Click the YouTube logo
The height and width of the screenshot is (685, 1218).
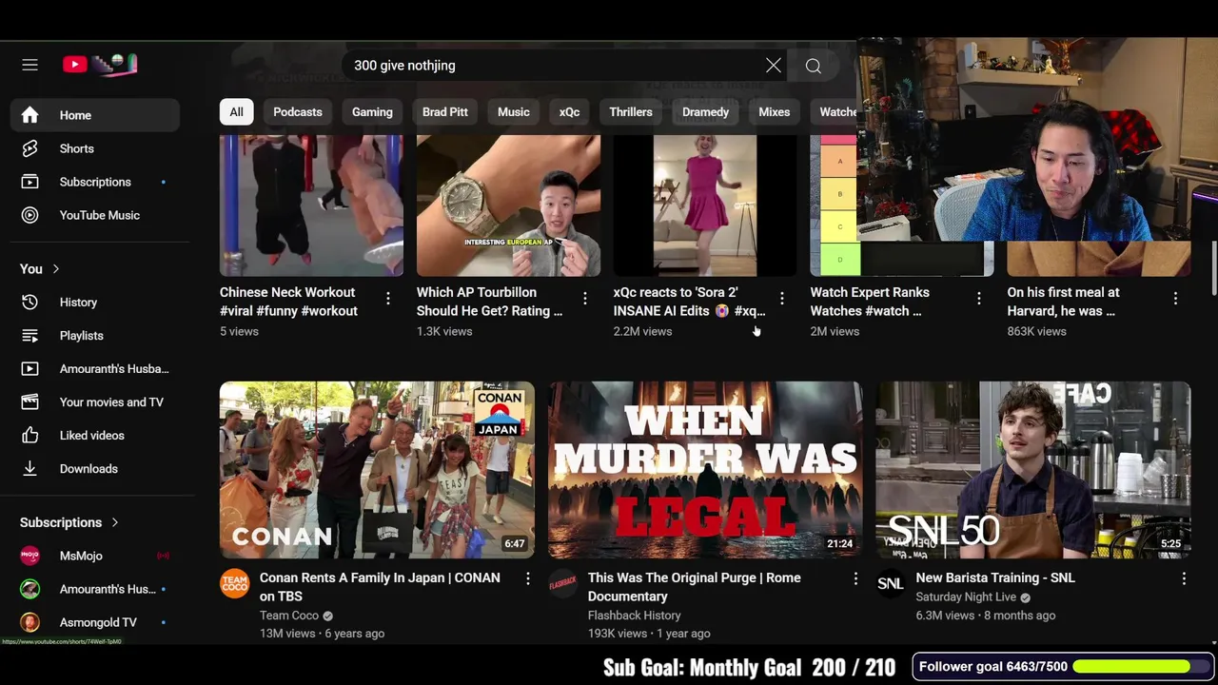(x=100, y=65)
